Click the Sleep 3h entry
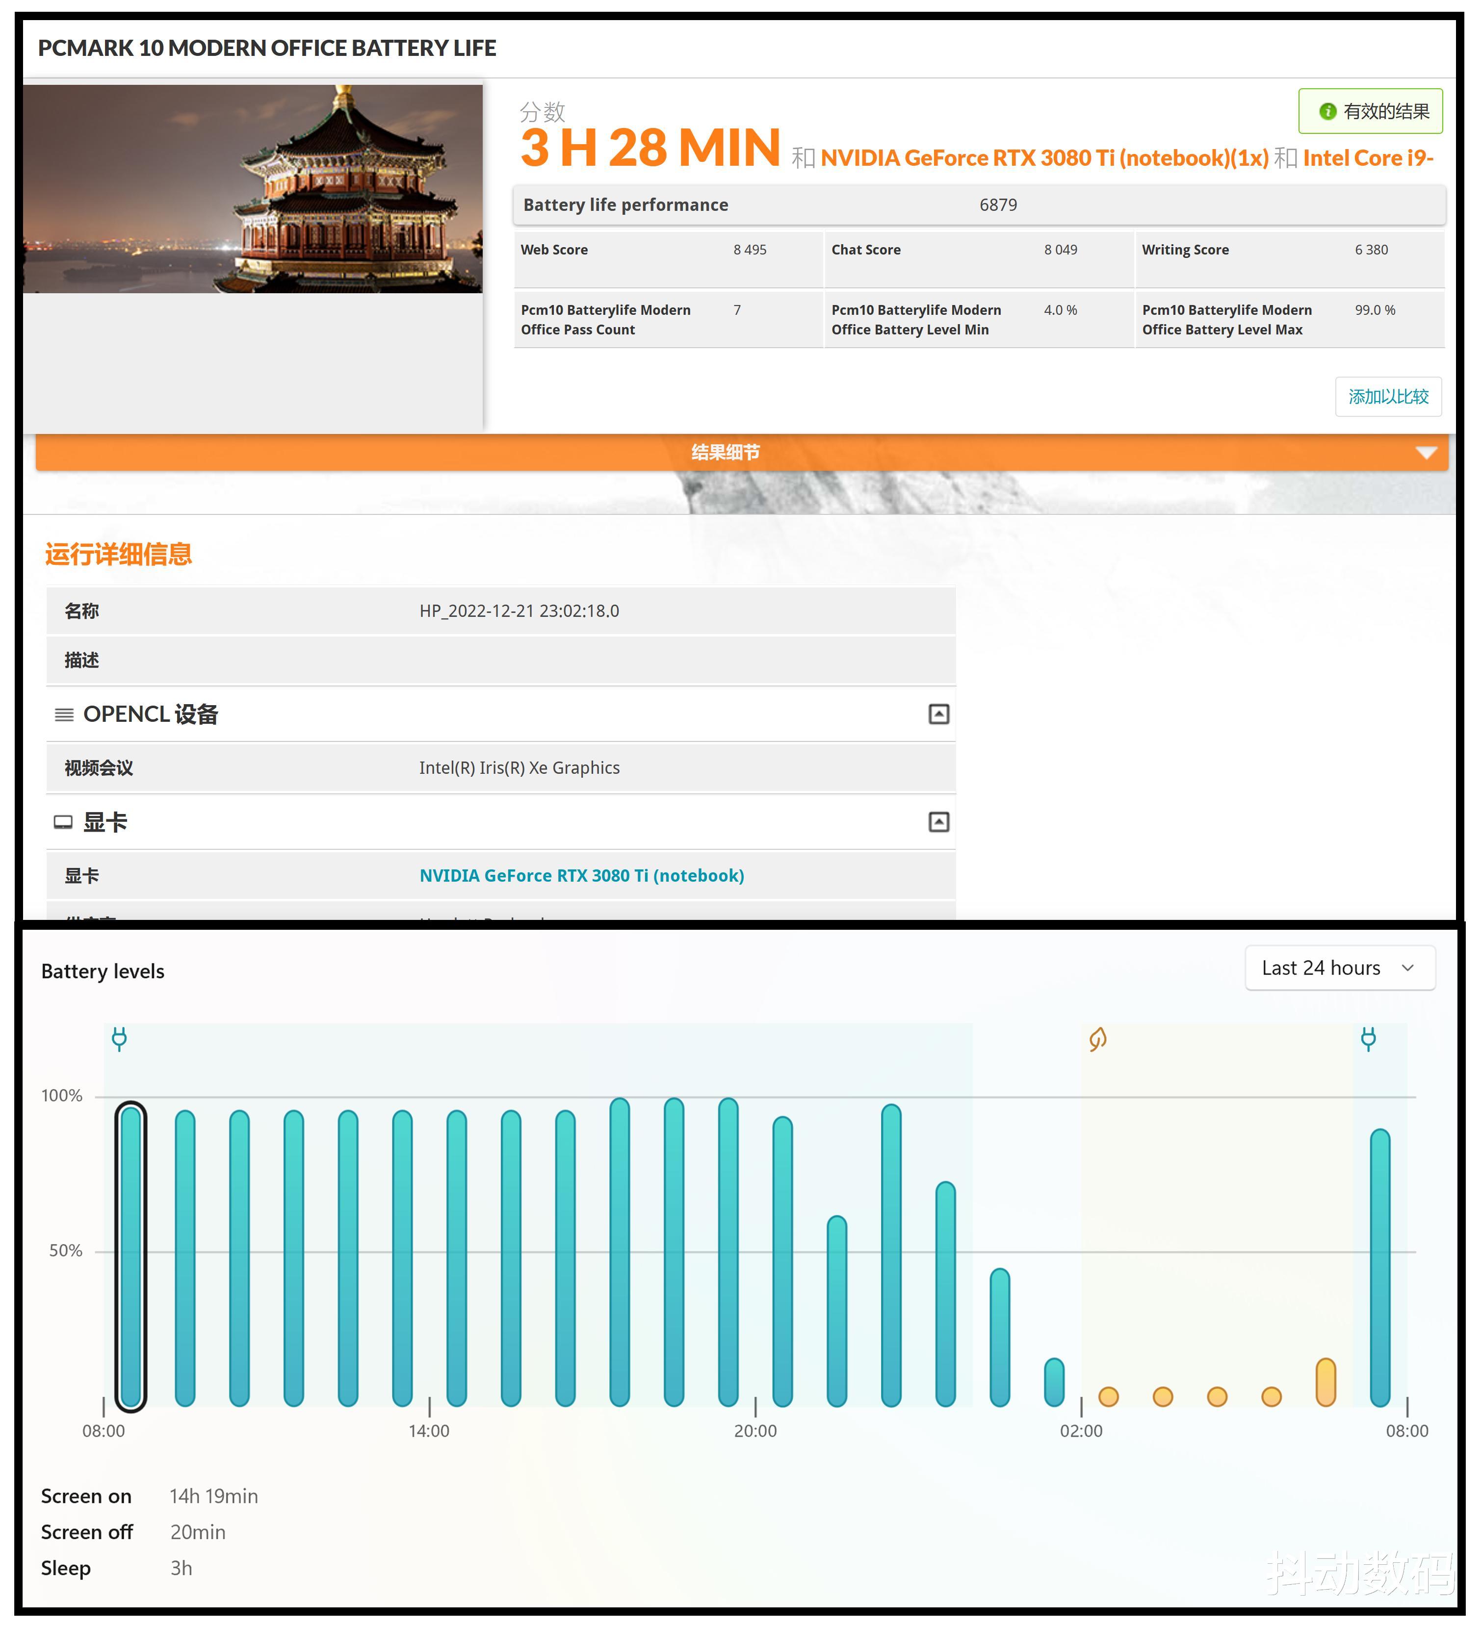 116,1568
